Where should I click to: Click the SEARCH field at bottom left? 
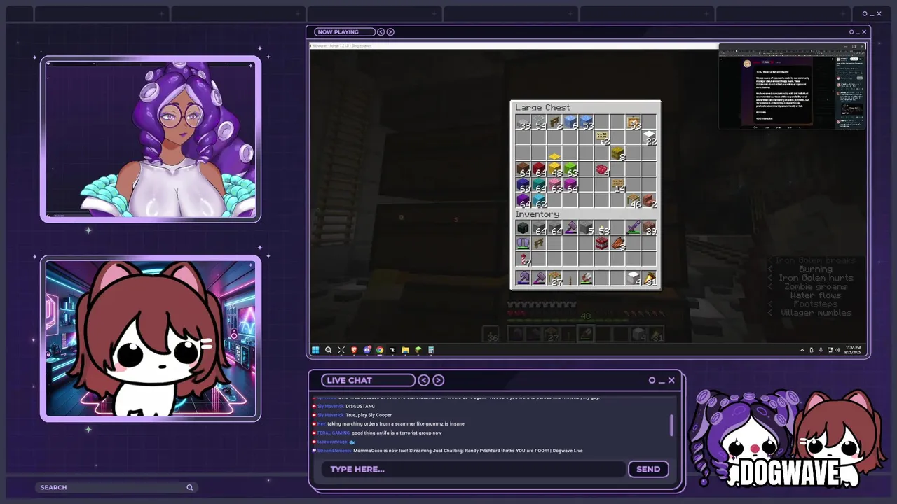(116, 487)
